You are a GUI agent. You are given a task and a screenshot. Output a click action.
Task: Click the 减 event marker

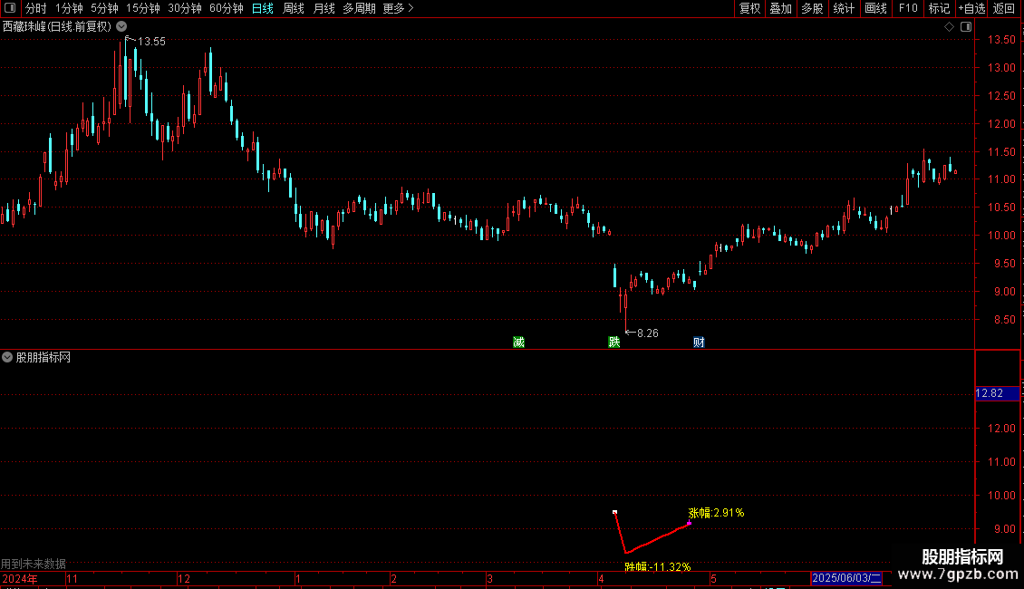[518, 343]
